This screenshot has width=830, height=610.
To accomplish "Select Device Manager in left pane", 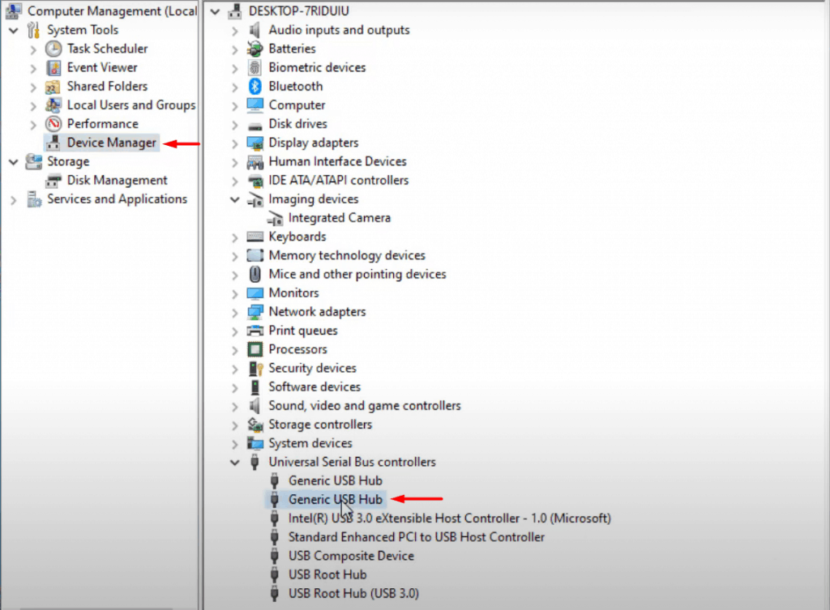I will (x=111, y=143).
